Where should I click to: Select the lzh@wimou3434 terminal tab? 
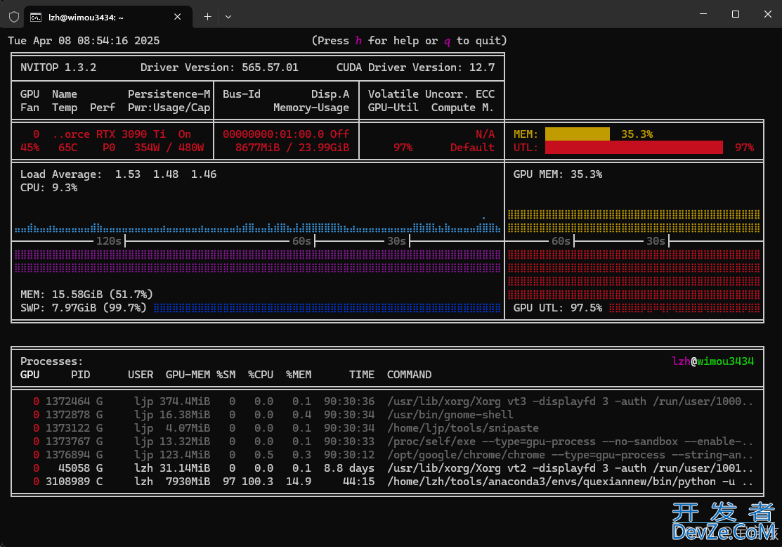[107, 17]
